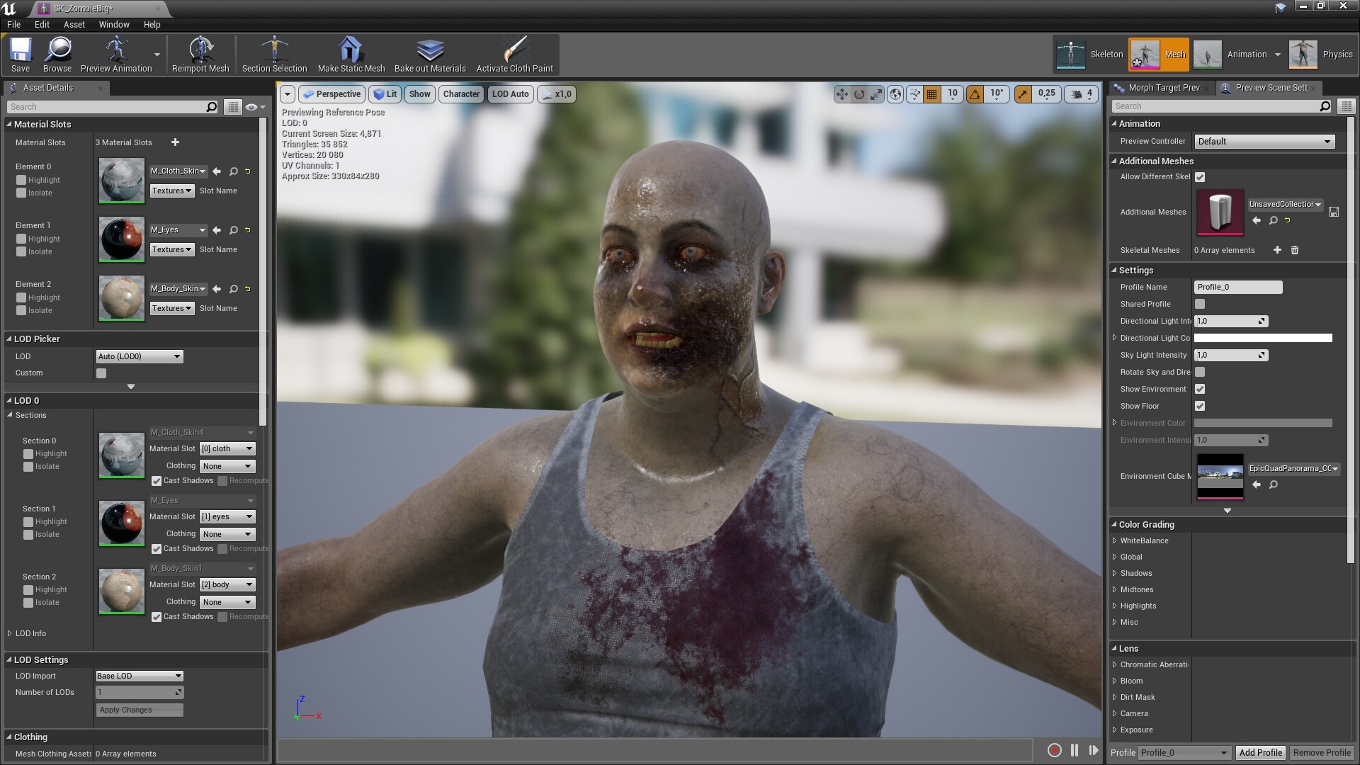The image size is (1360, 765).
Task: Toggle Cast Shadows for Section 1
Action: coord(157,548)
